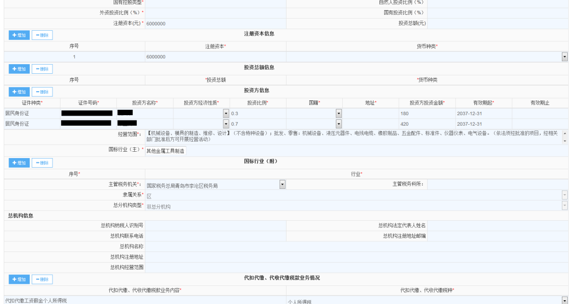This screenshot has height=304, width=573.
Task: Click the 主管税务科所 input field
Action: pos(498,185)
